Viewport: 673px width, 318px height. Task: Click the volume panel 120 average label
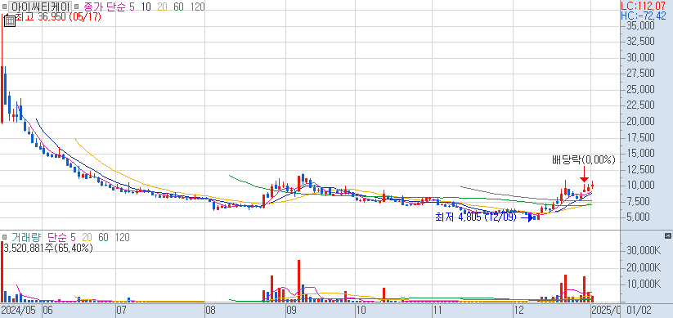click(x=123, y=237)
